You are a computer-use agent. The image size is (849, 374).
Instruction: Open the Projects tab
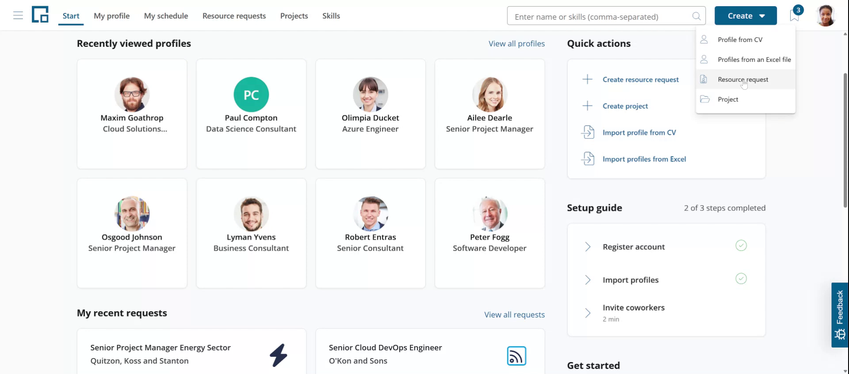294,16
